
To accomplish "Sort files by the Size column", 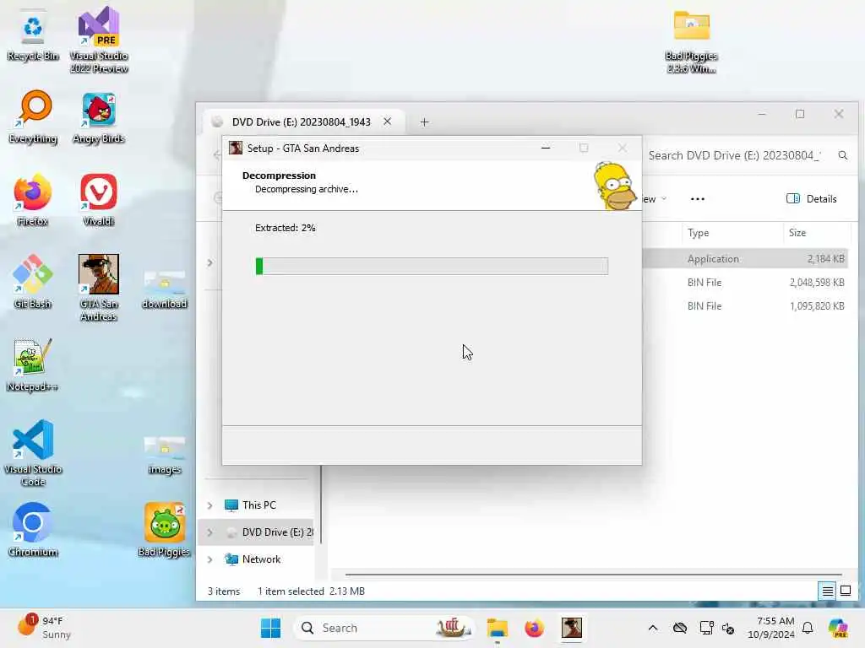I will click(x=817, y=233).
